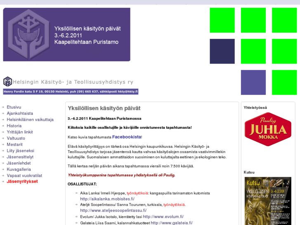Open Helsinkiläinen vaikuttaja page
The width and height of the screenshot is (300, 225).
30,119
